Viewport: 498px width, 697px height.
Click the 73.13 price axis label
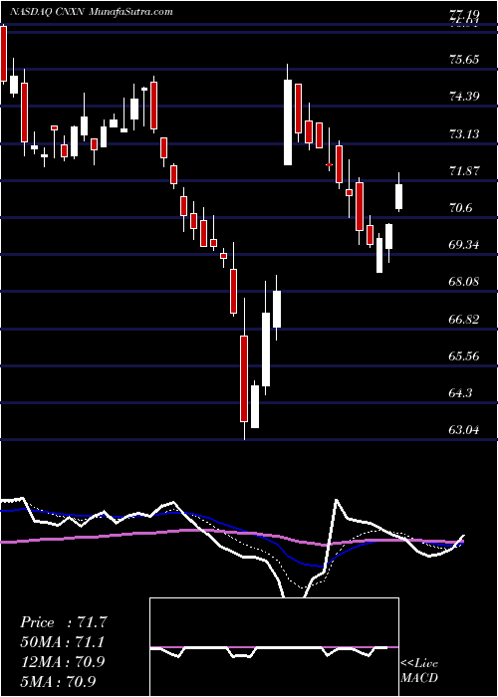(464, 133)
